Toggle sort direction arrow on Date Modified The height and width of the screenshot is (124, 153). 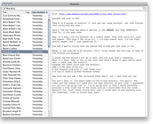coord(47,12)
